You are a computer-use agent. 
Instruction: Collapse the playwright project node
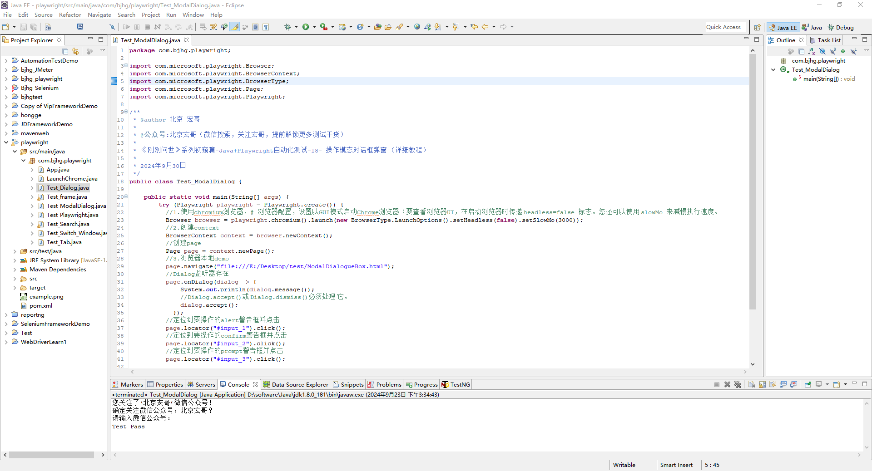click(x=6, y=142)
